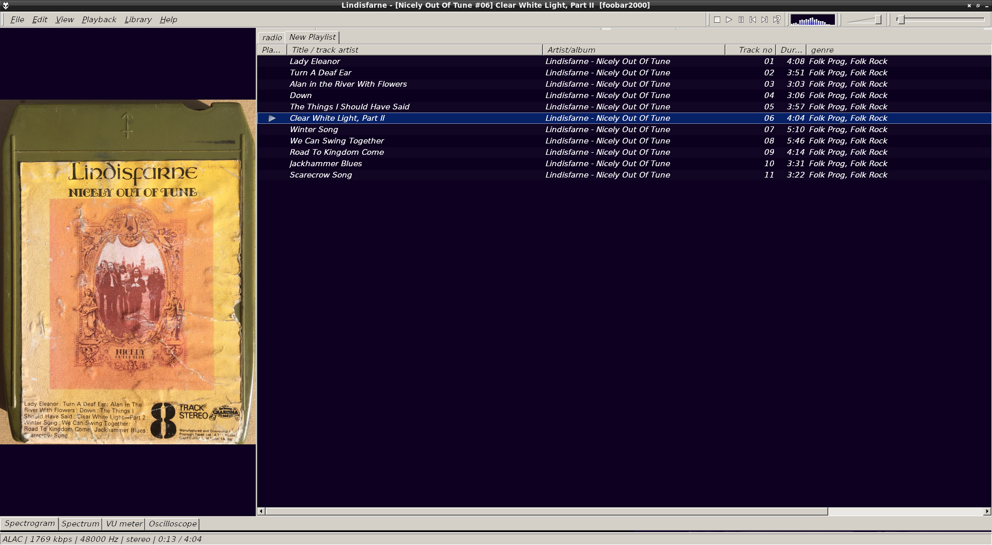Sort by Artist/album column header
The image size is (992, 545).
pos(634,50)
